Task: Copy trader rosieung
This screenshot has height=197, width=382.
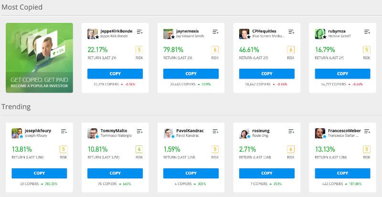Action: pos(267,173)
